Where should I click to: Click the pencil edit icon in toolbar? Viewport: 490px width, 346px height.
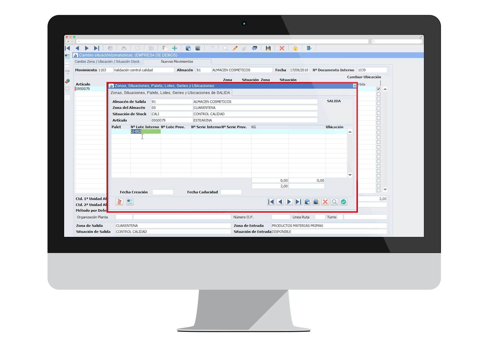(x=235, y=48)
